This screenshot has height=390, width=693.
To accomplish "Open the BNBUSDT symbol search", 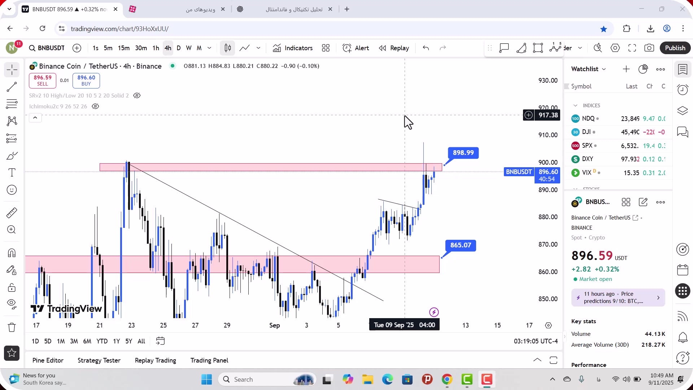I will coord(47,48).
